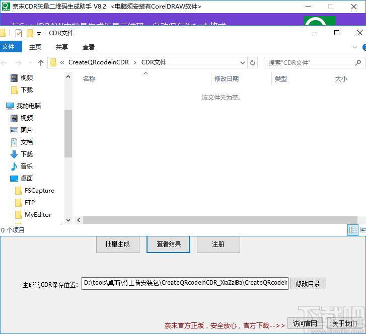Switch to the 共享 ribbon tab
The height and width of the screenshot is (334, 366).
(61, 47)
